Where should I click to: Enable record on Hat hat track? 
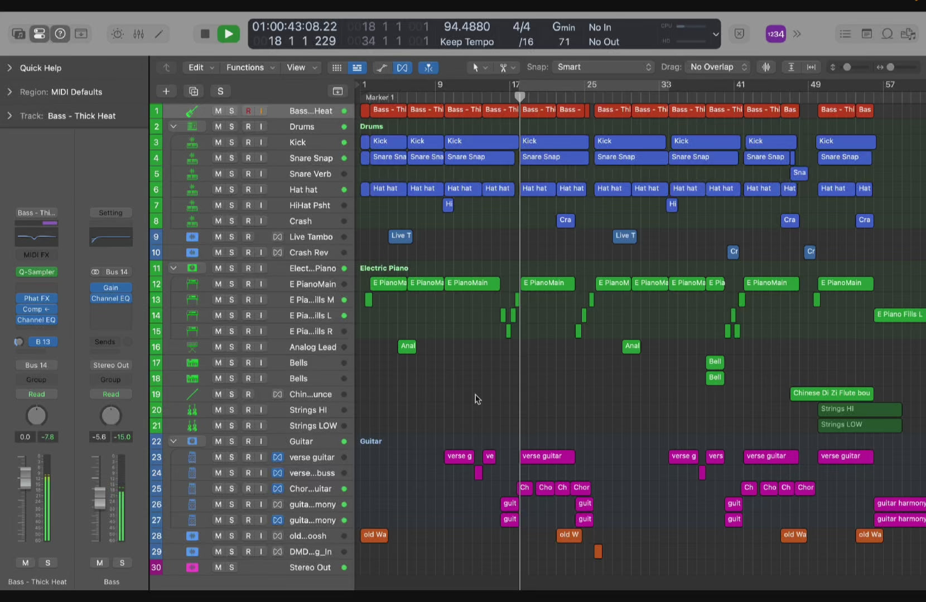pyautogui.click(x=248, y=190)
